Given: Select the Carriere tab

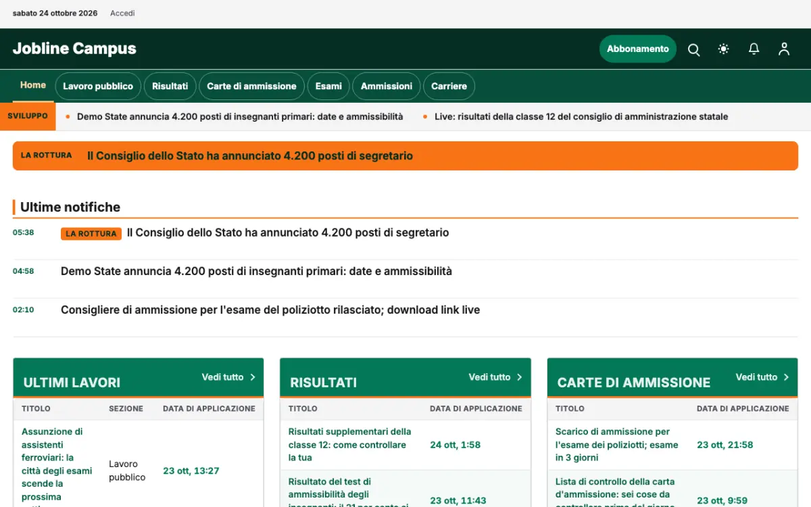Looking at the screenshot, I should [x=449, y=87].
